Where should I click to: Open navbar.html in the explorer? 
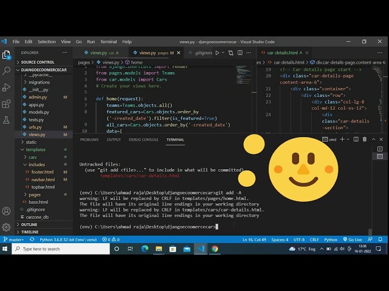point(44,179)
